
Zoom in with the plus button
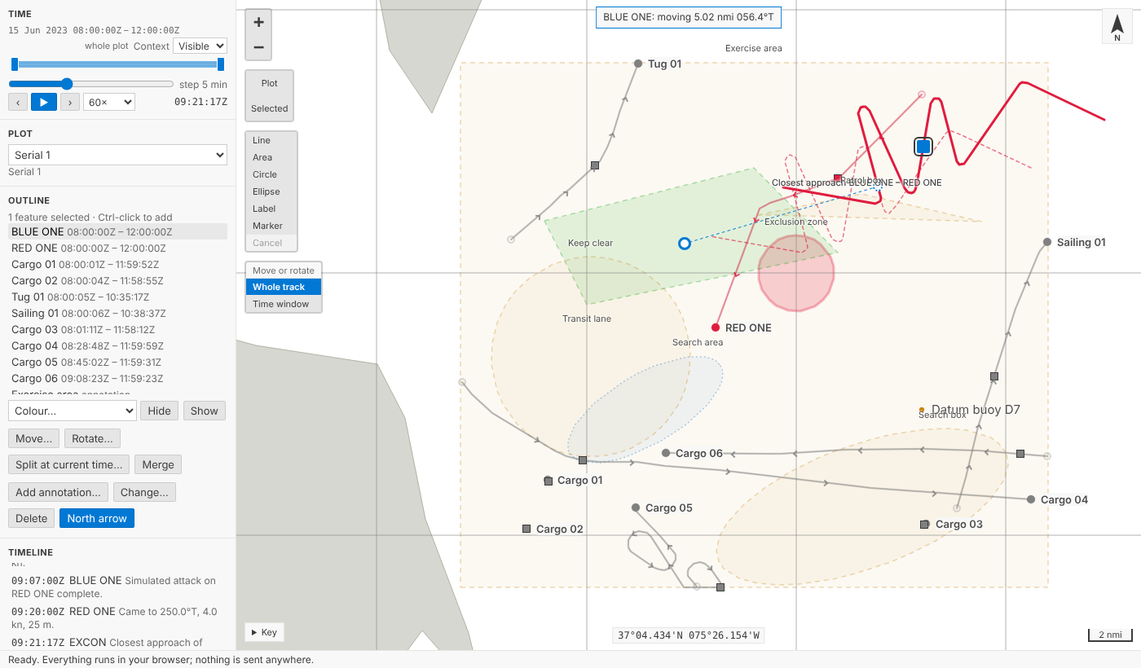(258, 22)
